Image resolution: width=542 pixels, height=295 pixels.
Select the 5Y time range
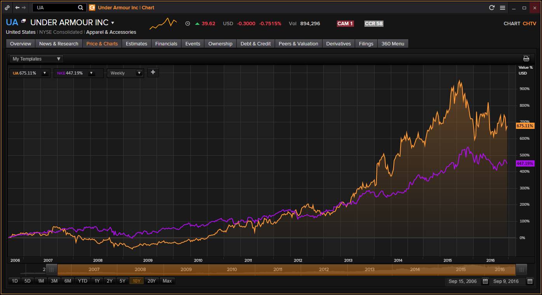pyautogui.click(x=122, y=281)
